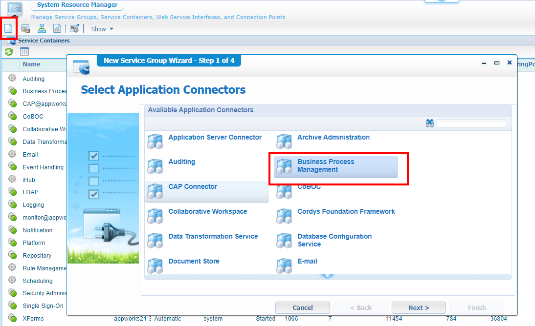Click the System Resource Manager title tab

pos(77,5)
